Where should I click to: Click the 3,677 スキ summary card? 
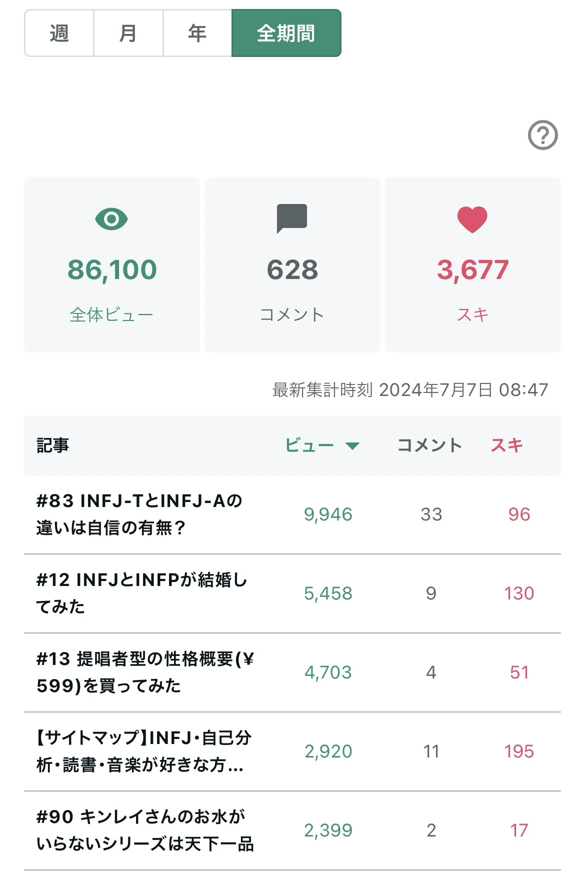tap(473, 264)
